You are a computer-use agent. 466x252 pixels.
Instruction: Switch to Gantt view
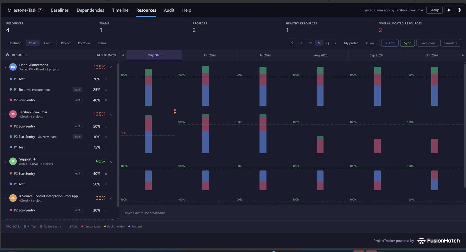tap(48, 43)
